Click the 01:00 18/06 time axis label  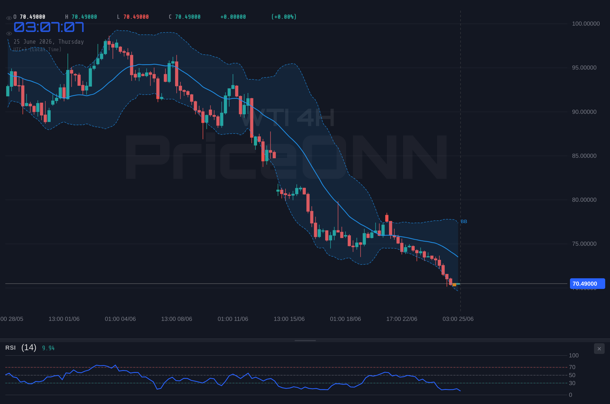346,319
